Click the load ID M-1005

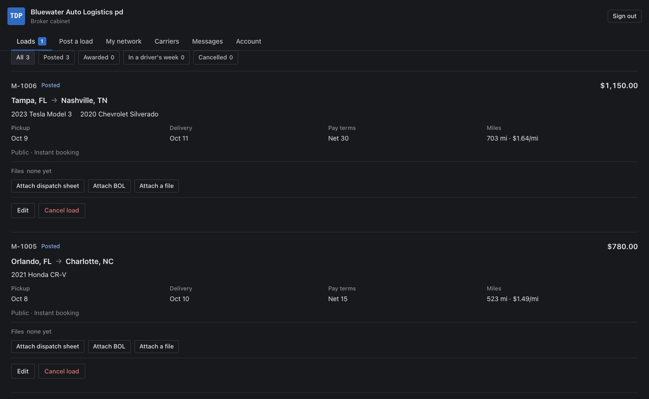point(24,246)
